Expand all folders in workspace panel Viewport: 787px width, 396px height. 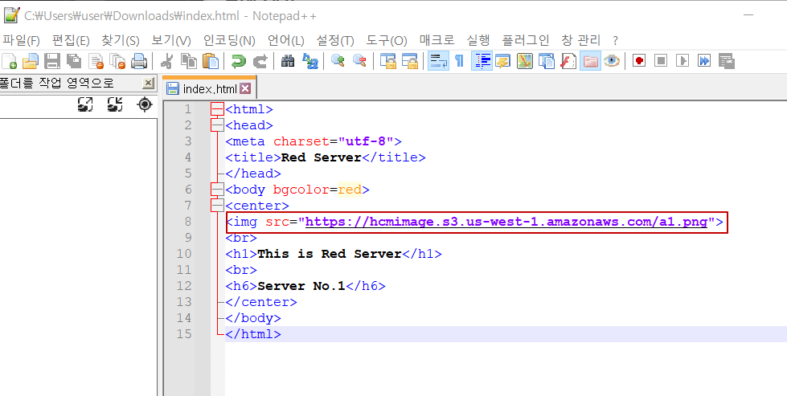[86, 104]
